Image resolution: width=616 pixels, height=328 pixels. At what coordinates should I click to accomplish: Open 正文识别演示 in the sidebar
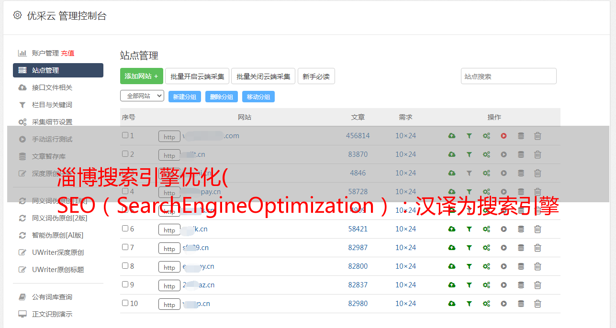(52, 314)
